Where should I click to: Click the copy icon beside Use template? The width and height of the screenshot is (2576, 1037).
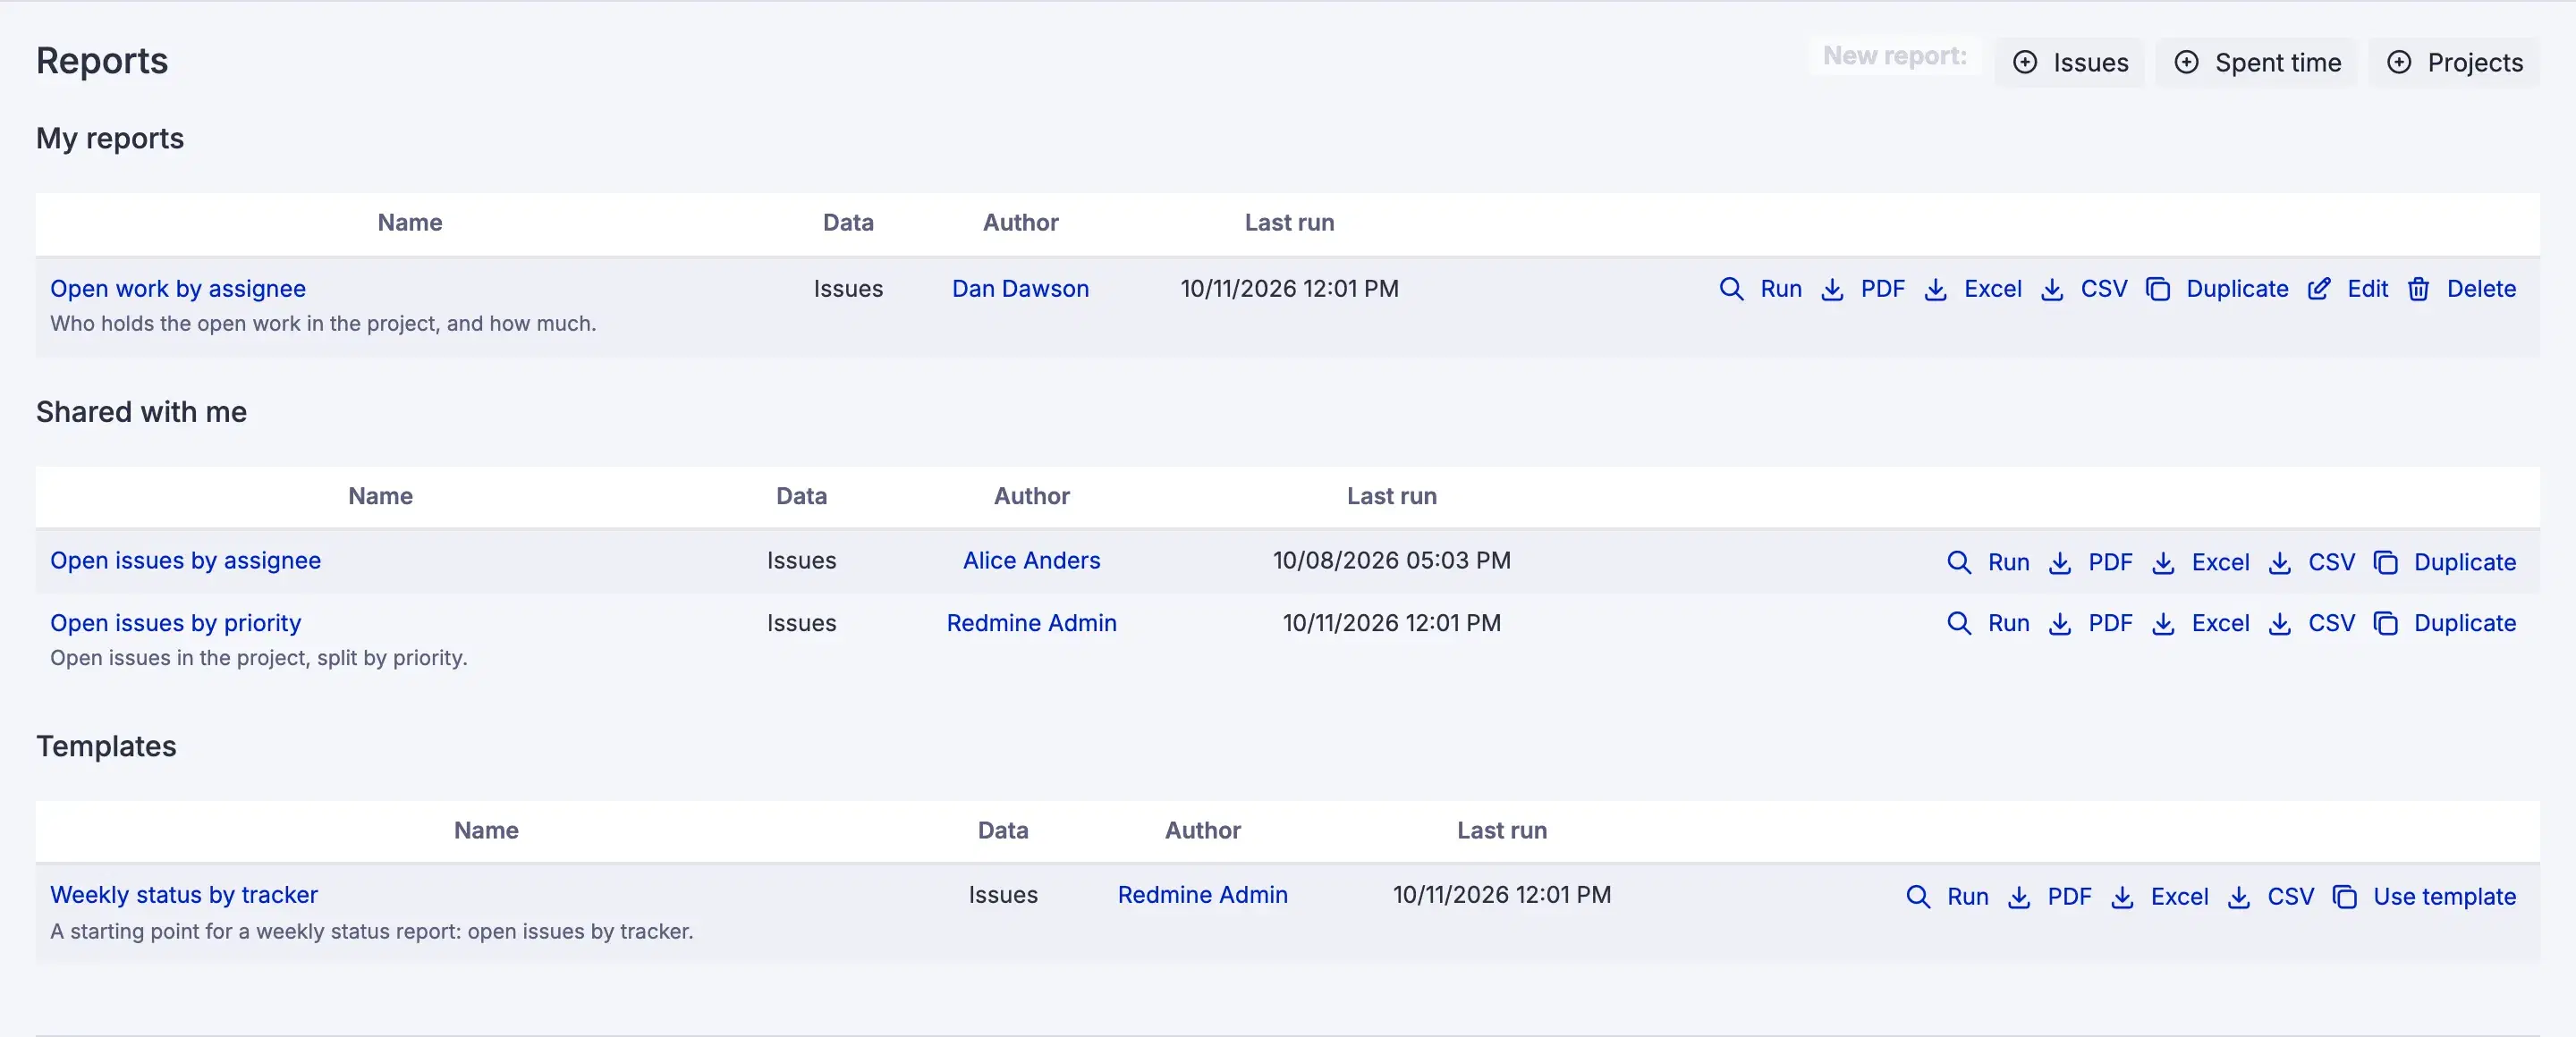[x=2345, y=896]
